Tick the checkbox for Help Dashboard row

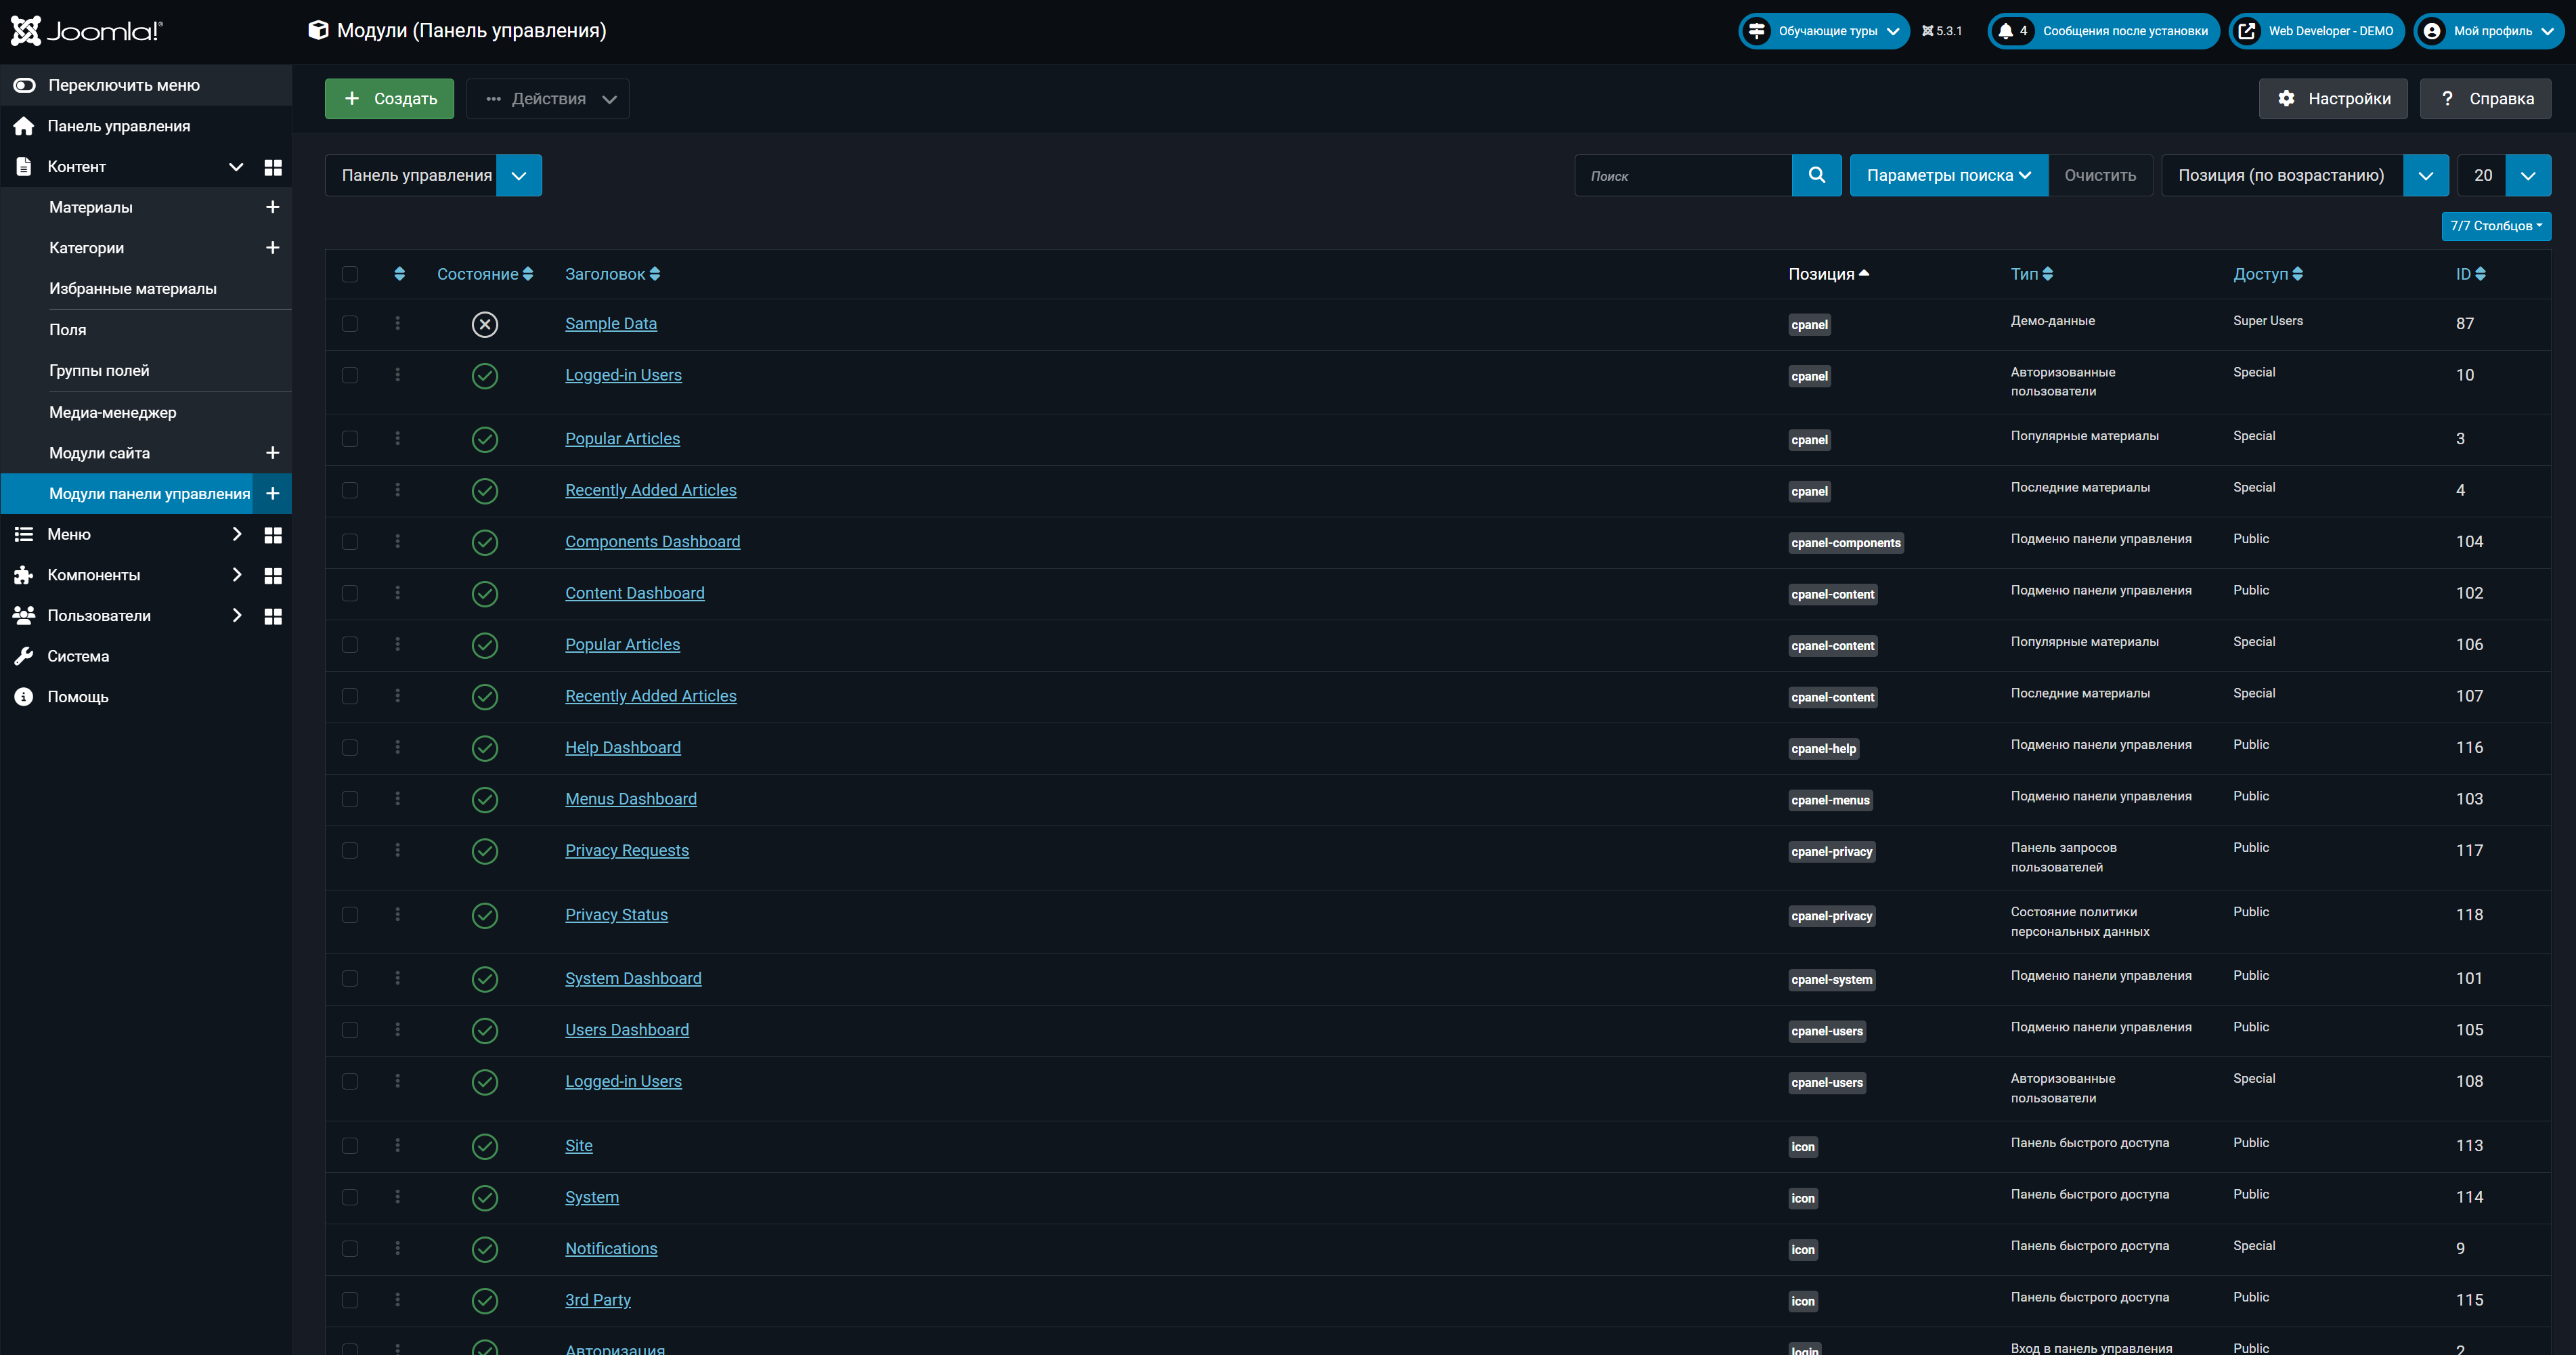point(349,748)
